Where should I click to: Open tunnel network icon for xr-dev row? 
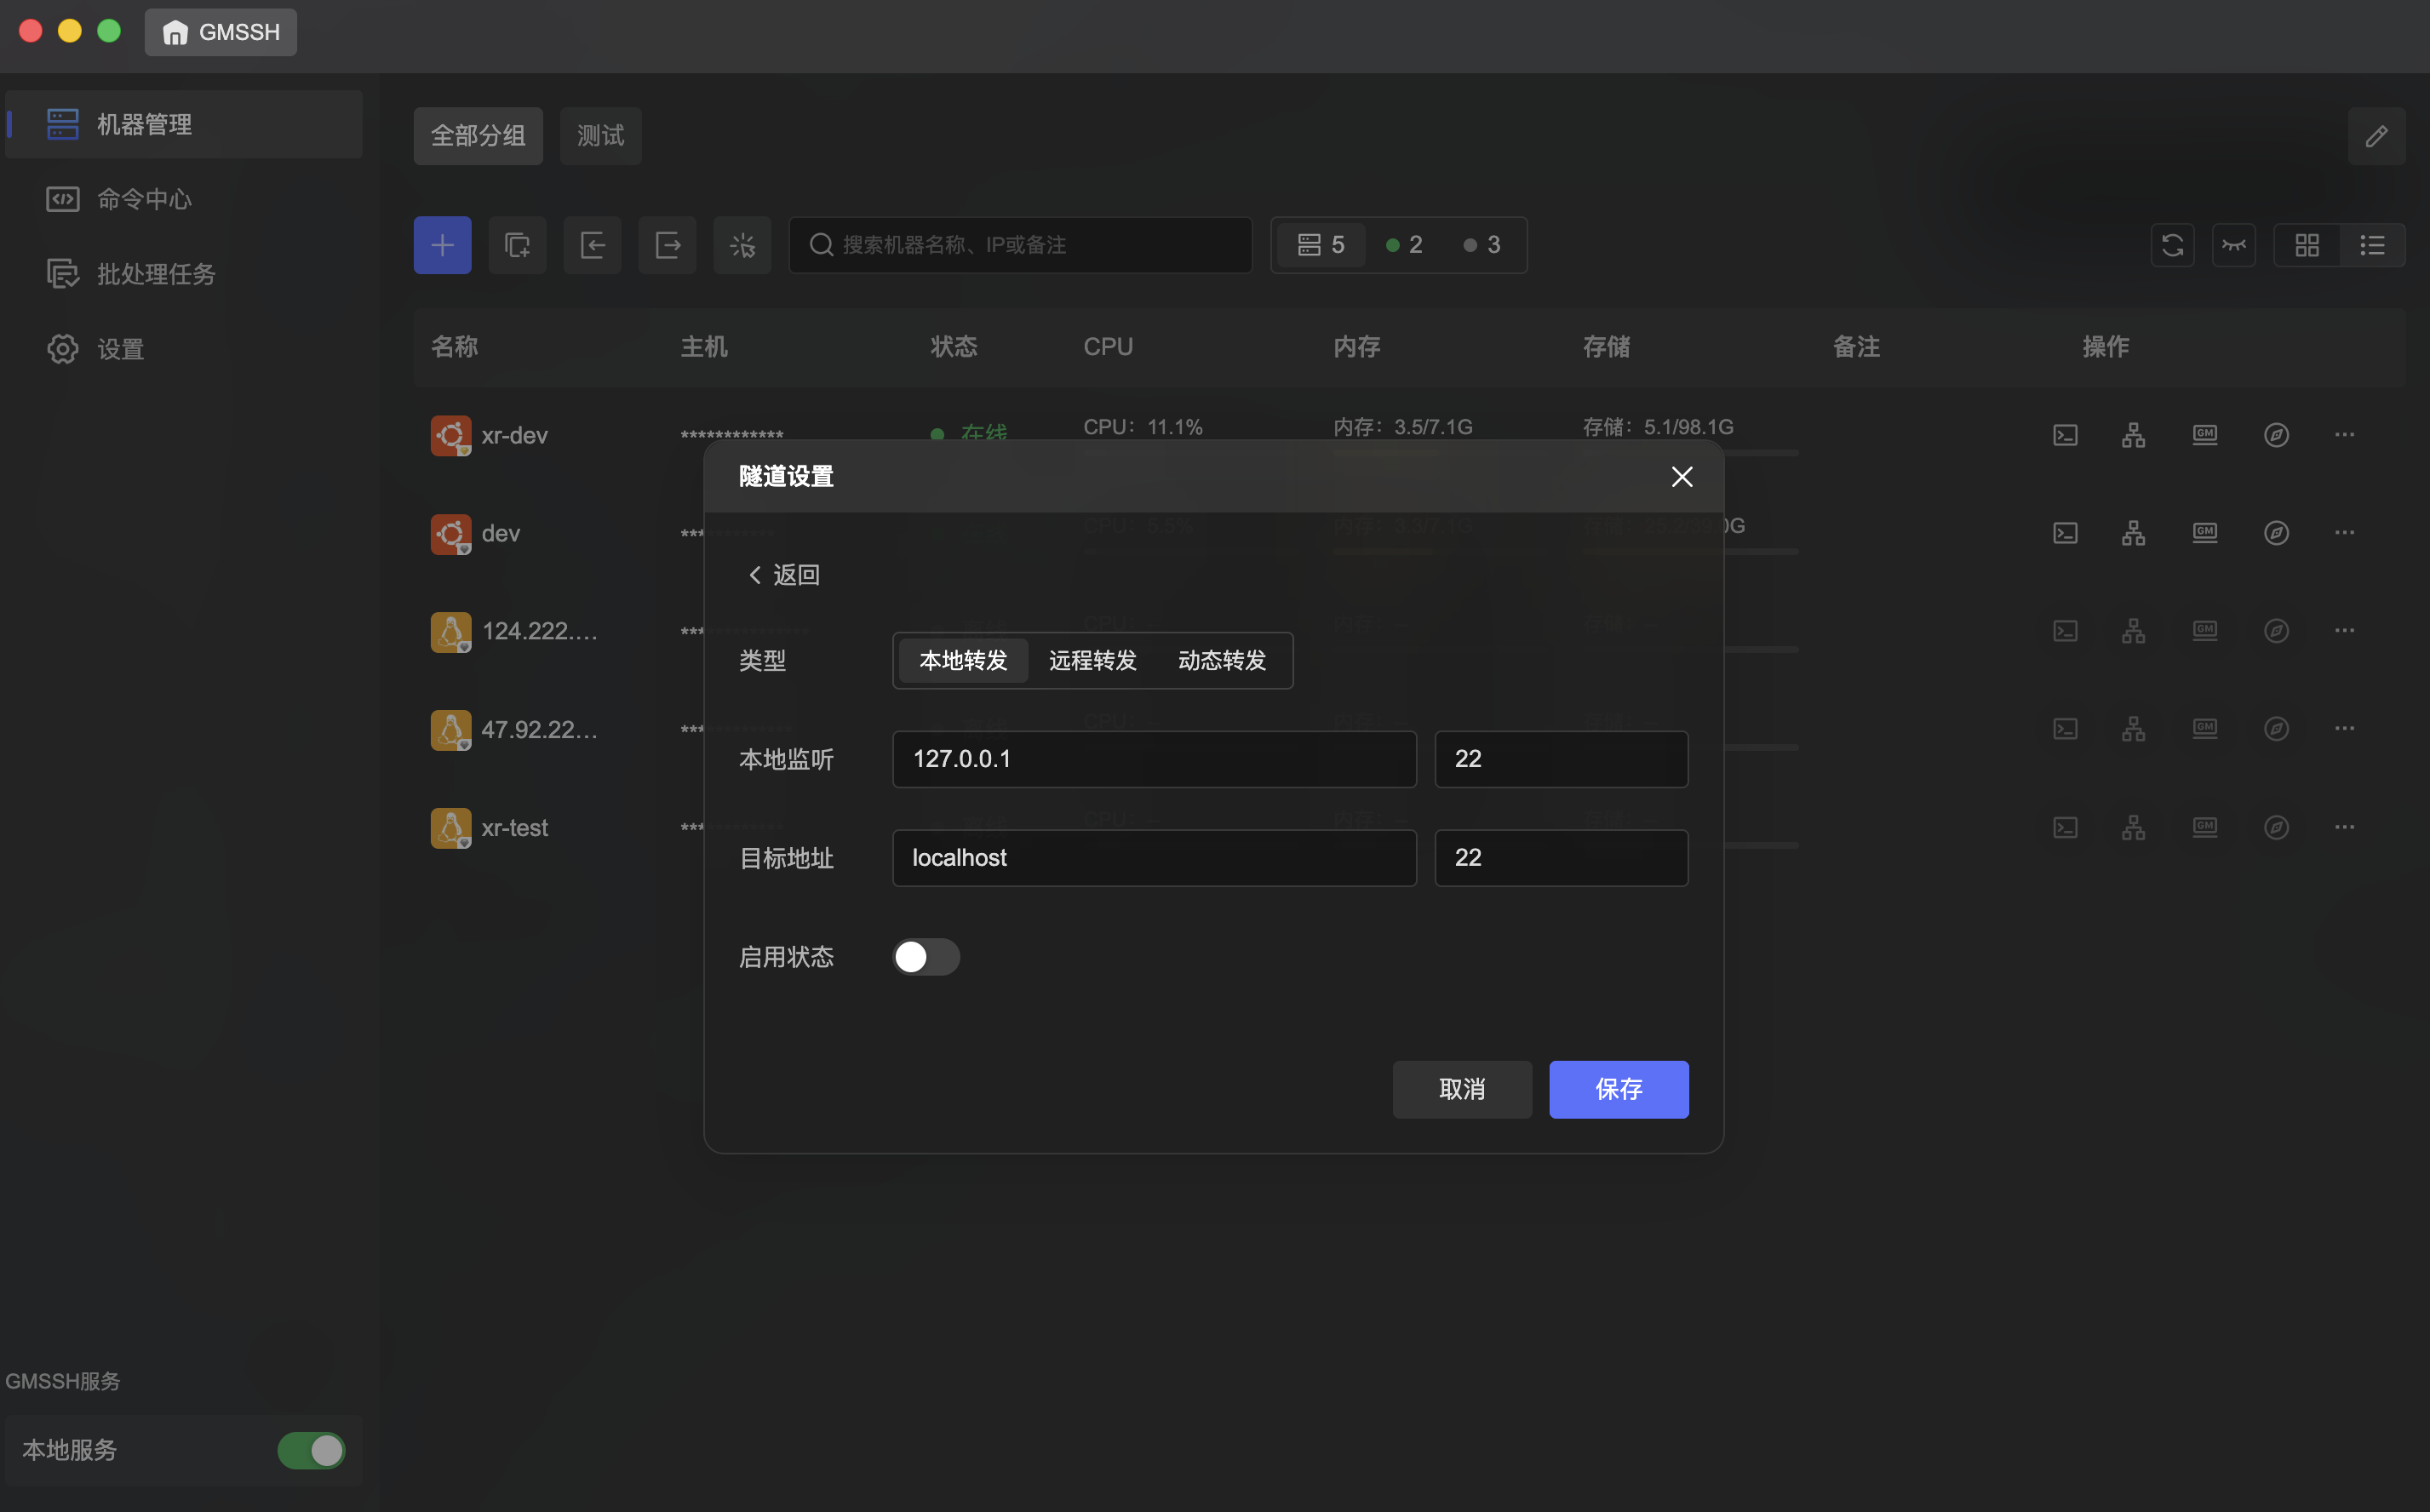pos(2133,435)
